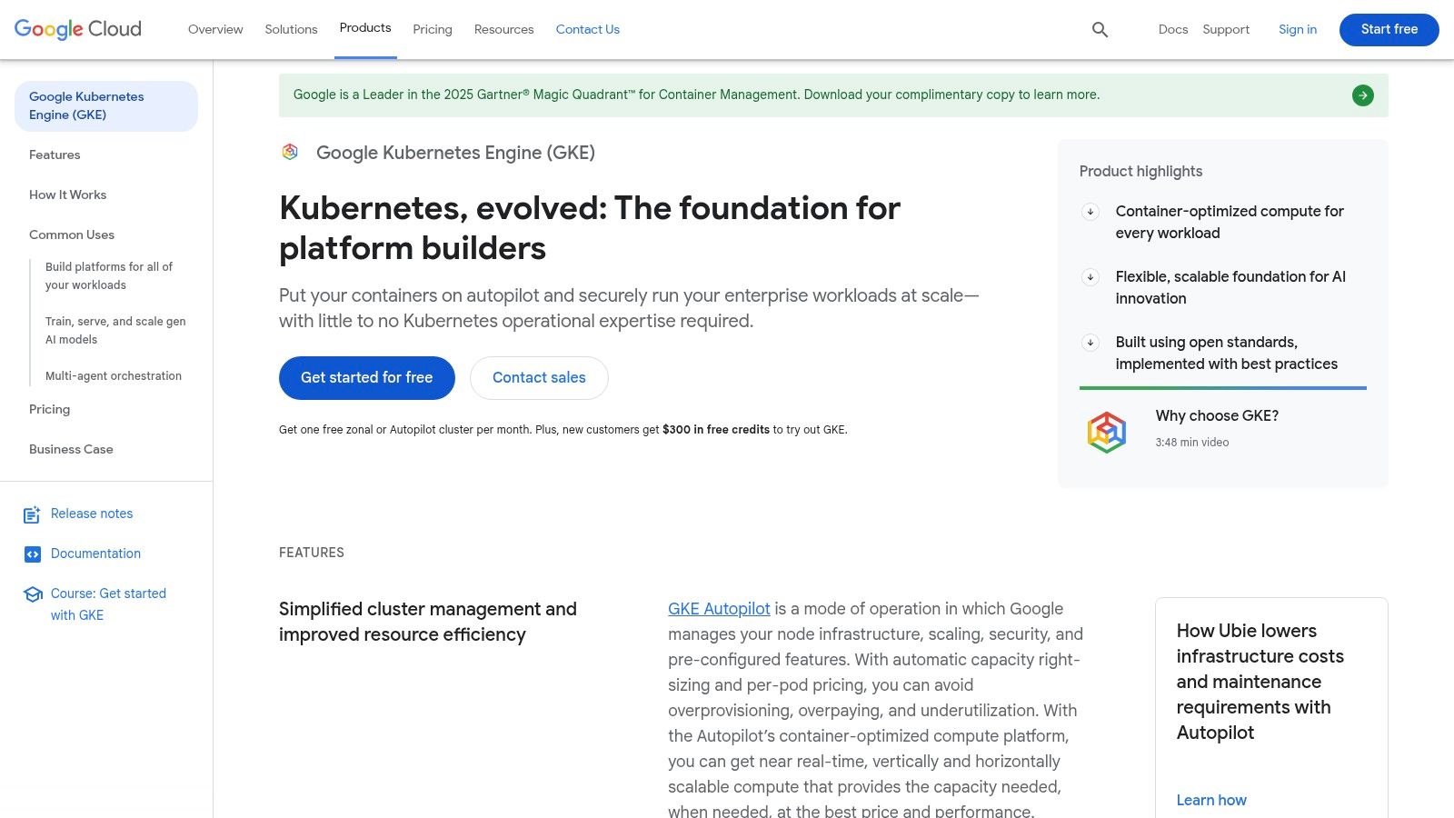1454x818 pixels.
Task: Click the green arrow on the Gartner banner
Action: pos(1362,95)
